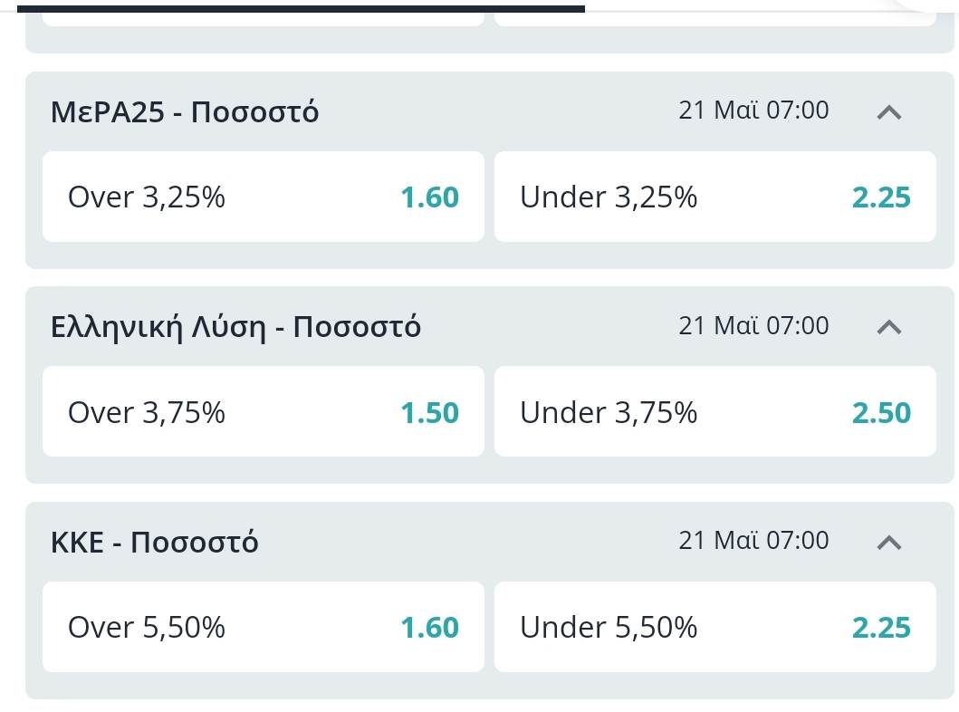959x712 pixels.
Task: Click the Ελληνική Λύση market date and time
Action: point(753,325)
